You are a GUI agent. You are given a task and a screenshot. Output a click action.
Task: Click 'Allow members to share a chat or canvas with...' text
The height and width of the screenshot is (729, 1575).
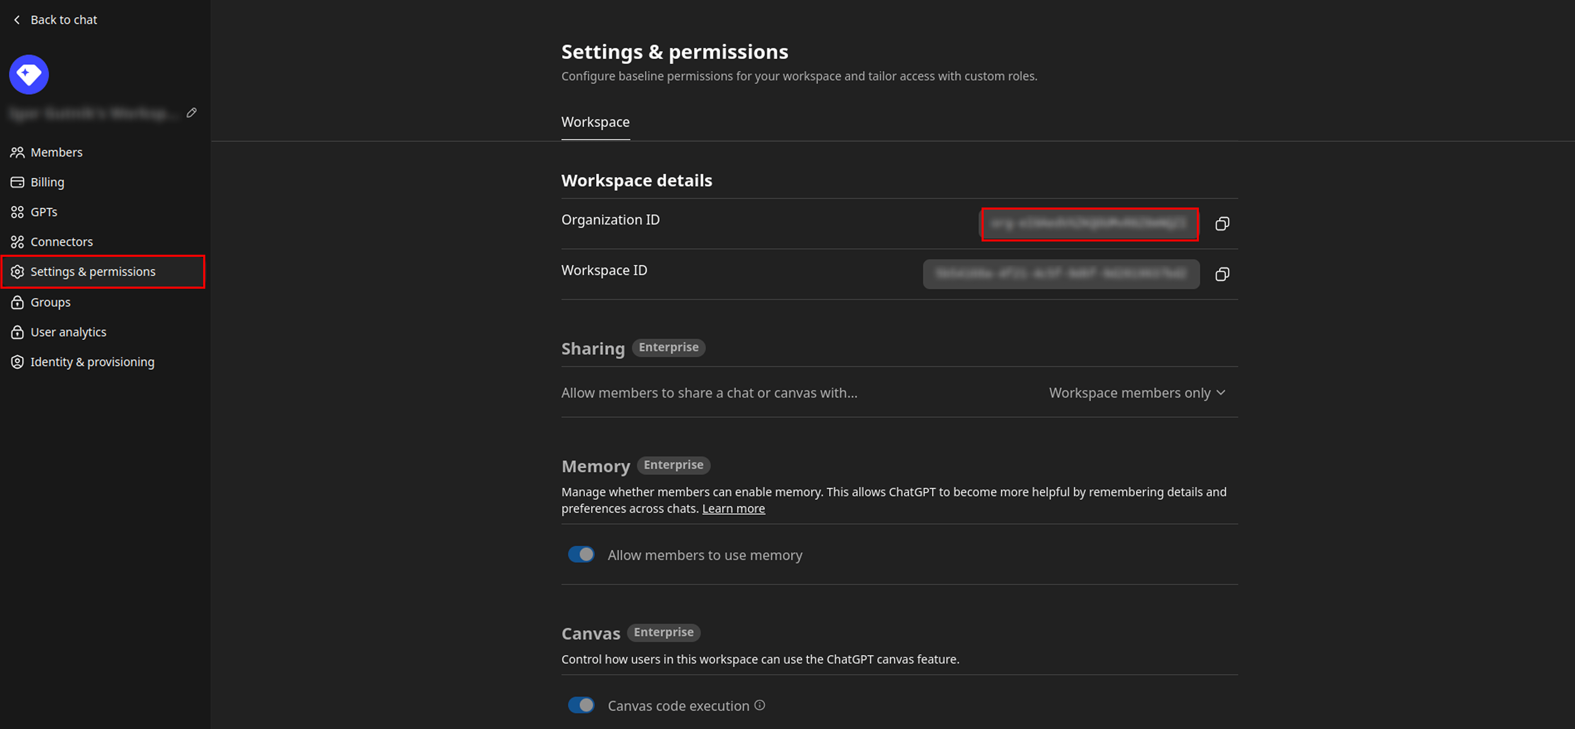click(x=709, y=393)
